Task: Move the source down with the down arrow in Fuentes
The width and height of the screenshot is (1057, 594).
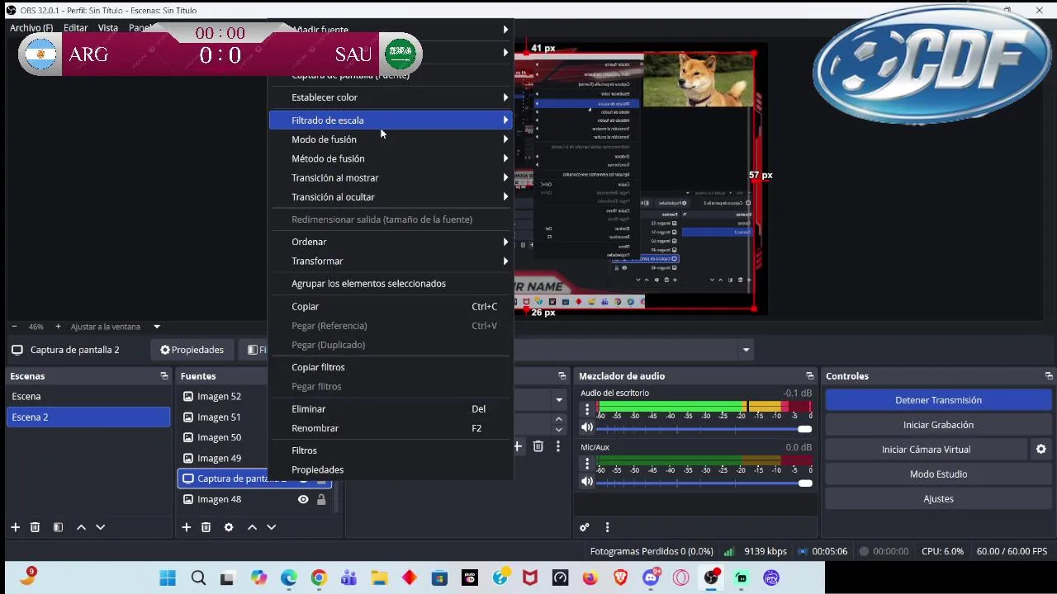Action: point(271,527)
